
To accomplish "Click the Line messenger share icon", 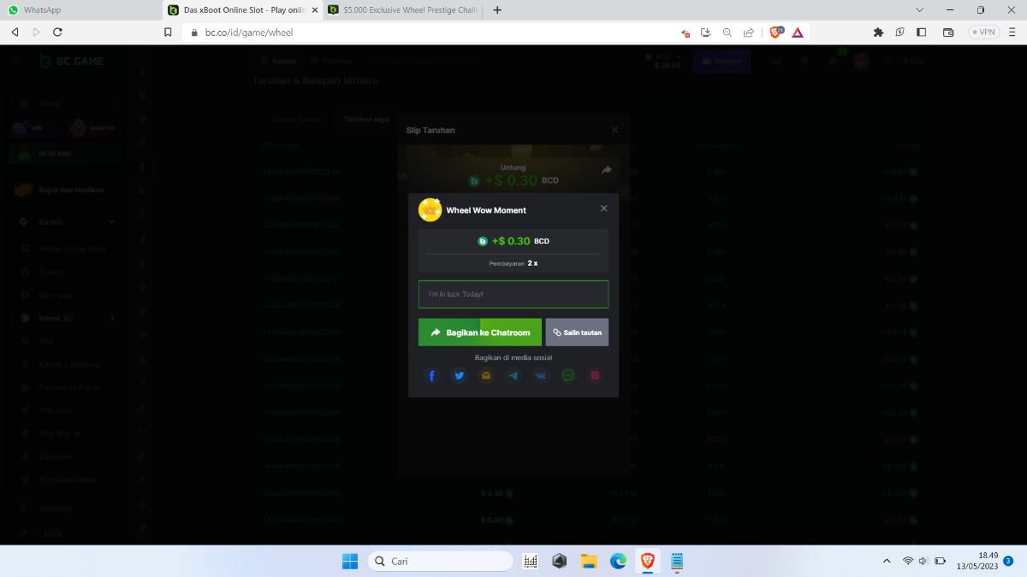I will click(x=567, y=375).
